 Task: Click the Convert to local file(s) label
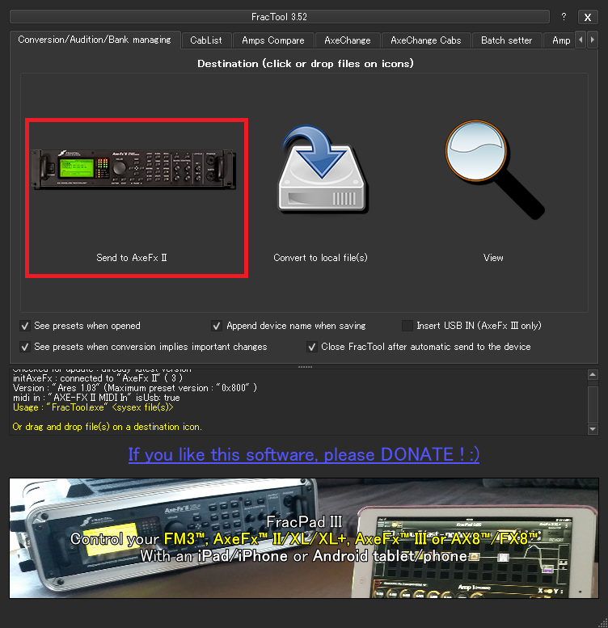point(320,258)
